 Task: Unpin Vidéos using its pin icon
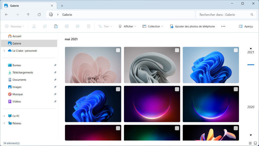pyautogui.click(x=55, y=101)
